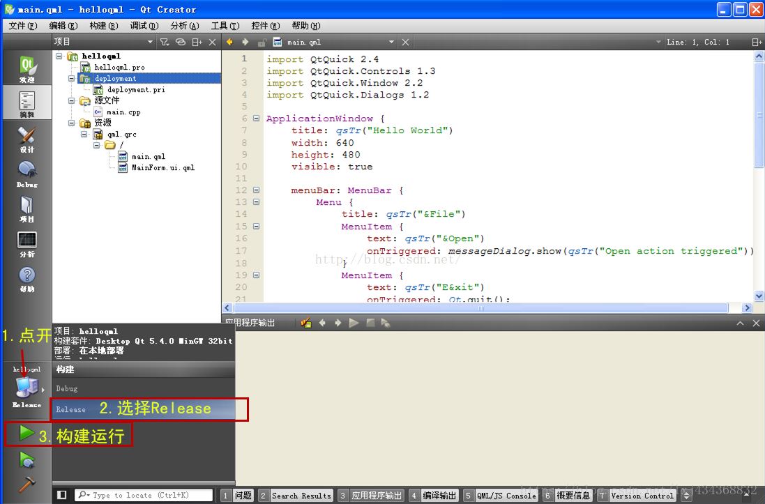Build project with the hammer icon
The height and width of the screenshot is (504, 765).
pyautogui.click(x=26, y=484)
